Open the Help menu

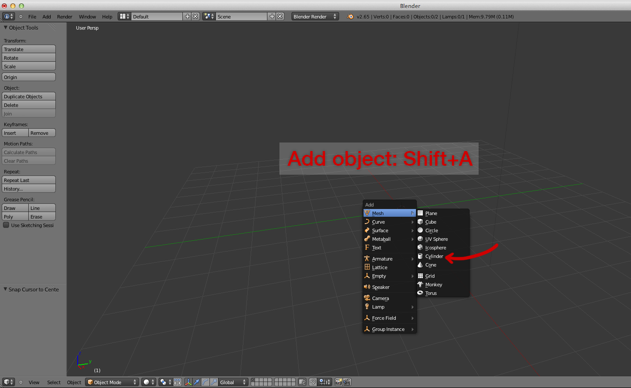click(107, 16)
